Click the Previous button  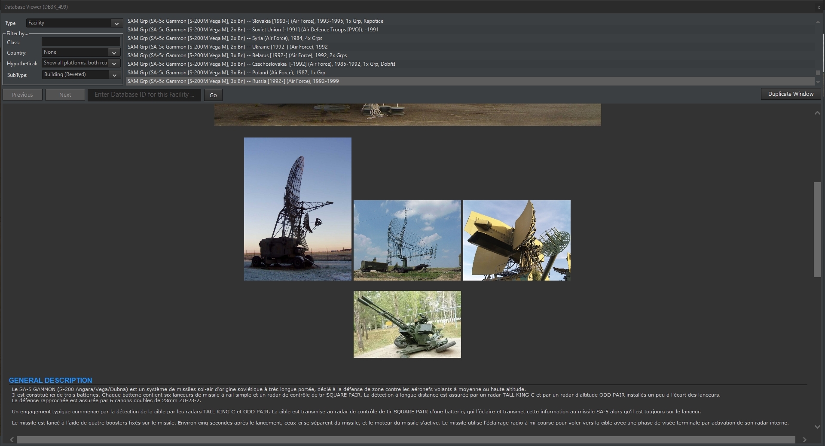coord(22,95)
